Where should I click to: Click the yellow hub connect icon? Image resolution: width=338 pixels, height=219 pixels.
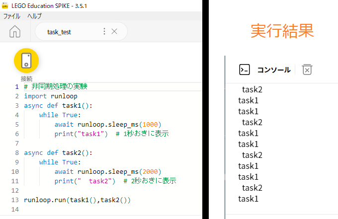(x=26, y=61)
